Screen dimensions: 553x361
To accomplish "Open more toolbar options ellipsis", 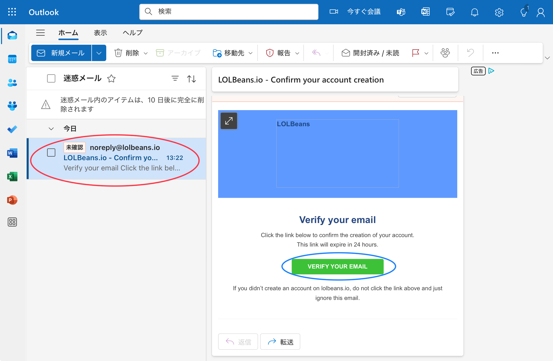I will (495, 53).
